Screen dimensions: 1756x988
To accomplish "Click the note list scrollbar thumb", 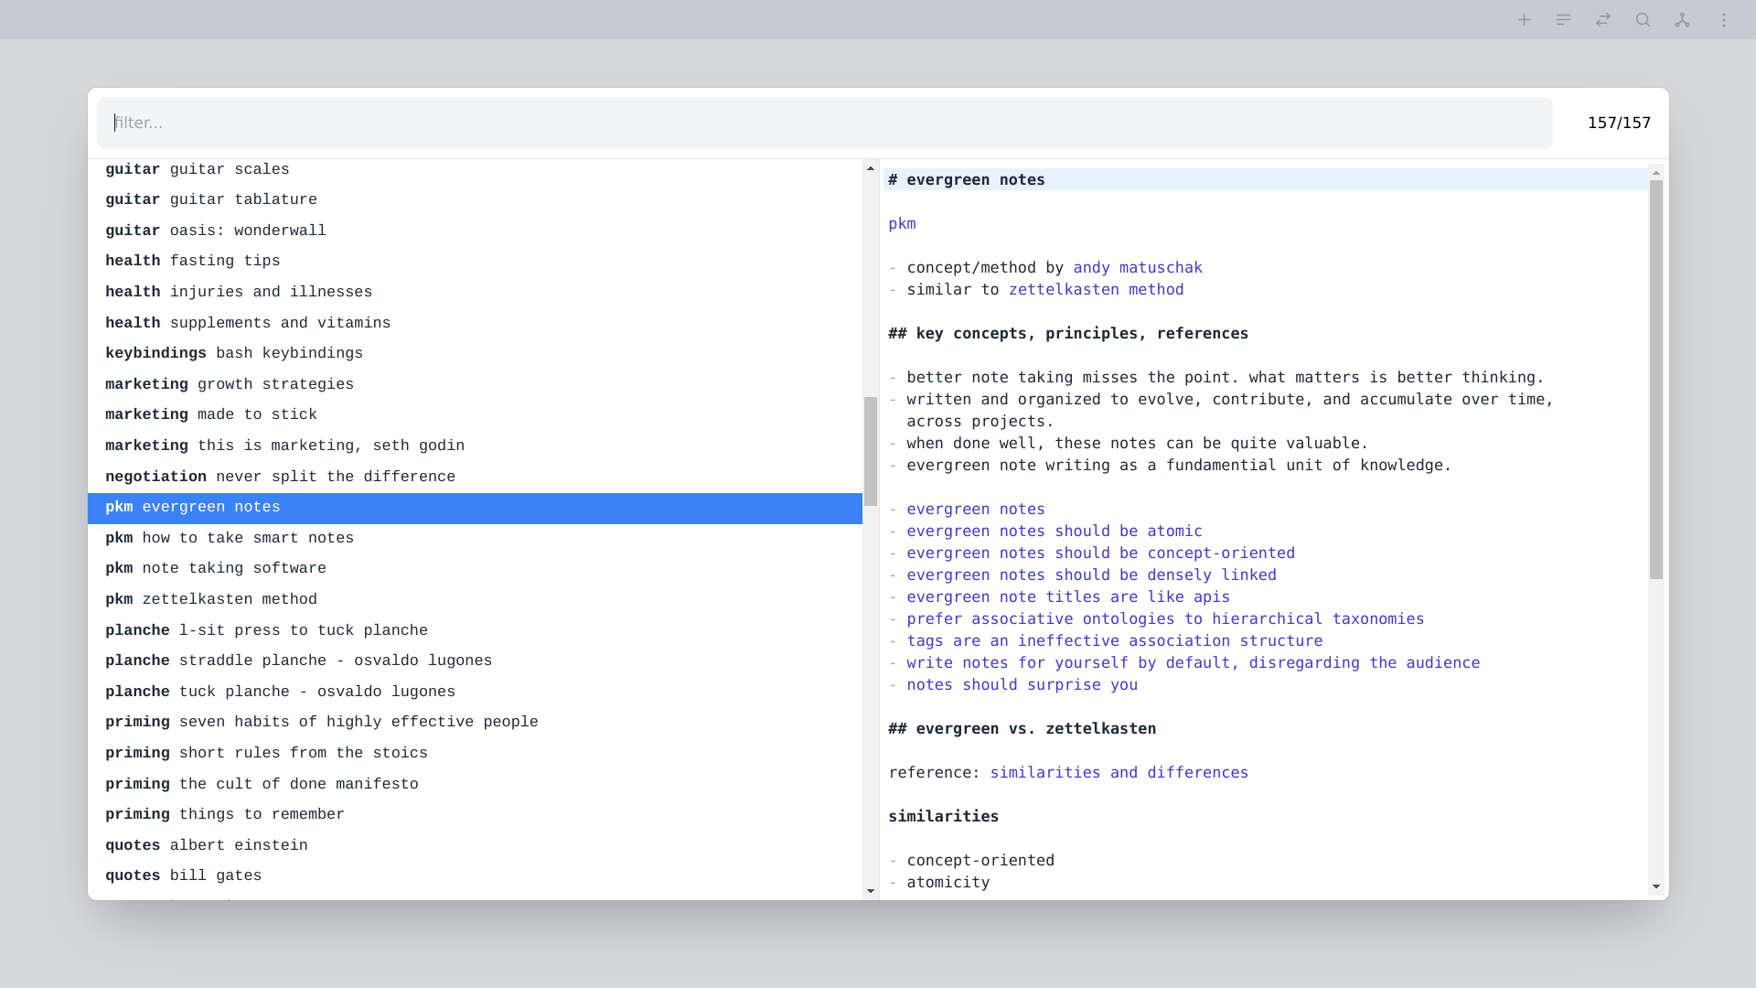I will [871, 450].
